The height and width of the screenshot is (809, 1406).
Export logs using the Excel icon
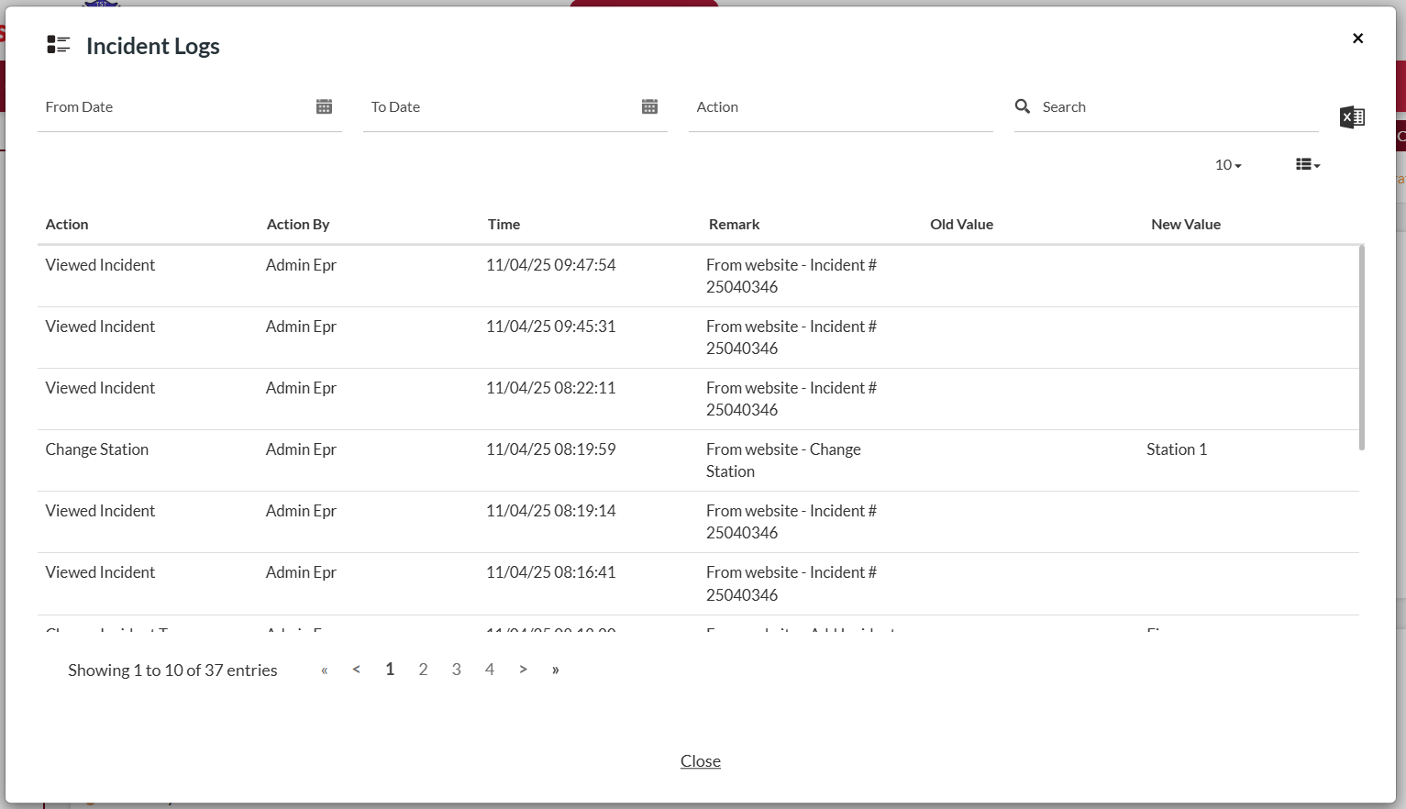[x=1352, y=117]
